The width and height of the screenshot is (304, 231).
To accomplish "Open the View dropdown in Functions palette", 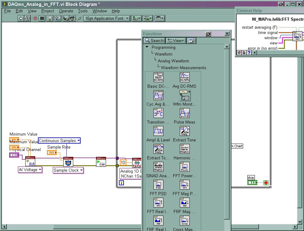I will pyautogui.click(x=176, y=40).
